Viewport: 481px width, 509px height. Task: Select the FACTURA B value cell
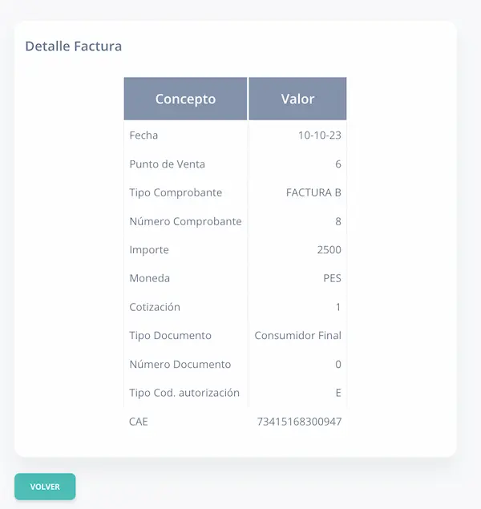tap(313, 193)
